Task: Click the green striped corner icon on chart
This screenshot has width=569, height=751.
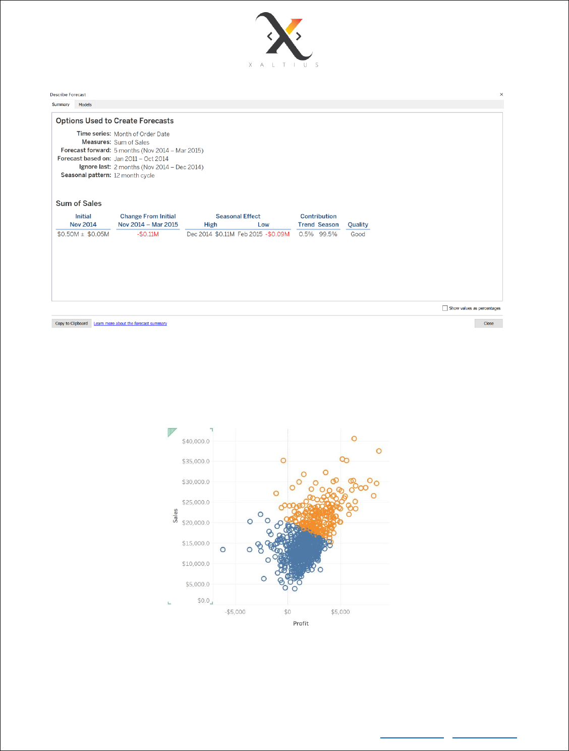Action: (172, 432)
